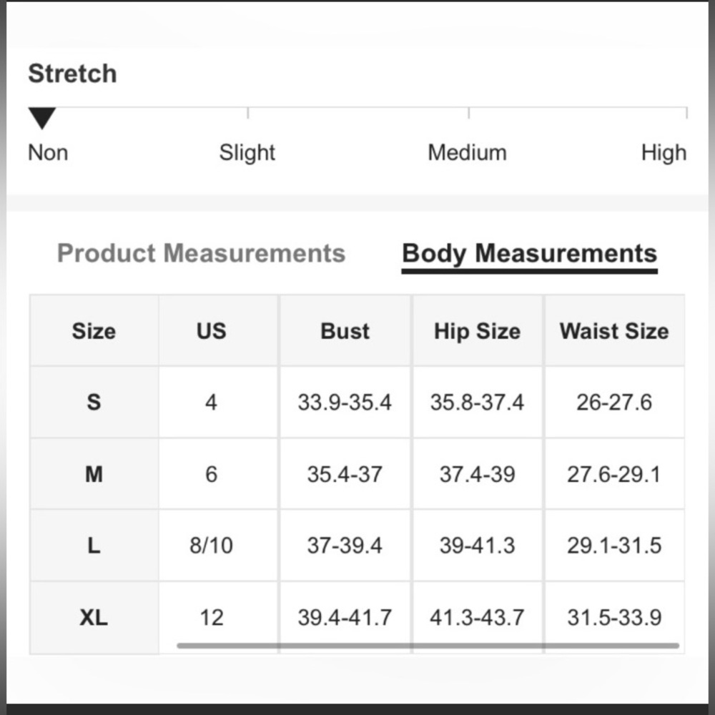Viewport: 715px width, 715px height.
Task: Select the Body Measurements tab
Action: (x=529, y=254)
